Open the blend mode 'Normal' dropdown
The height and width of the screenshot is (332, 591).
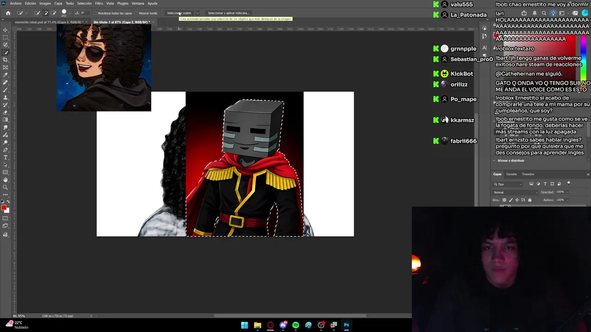point(515,192)
